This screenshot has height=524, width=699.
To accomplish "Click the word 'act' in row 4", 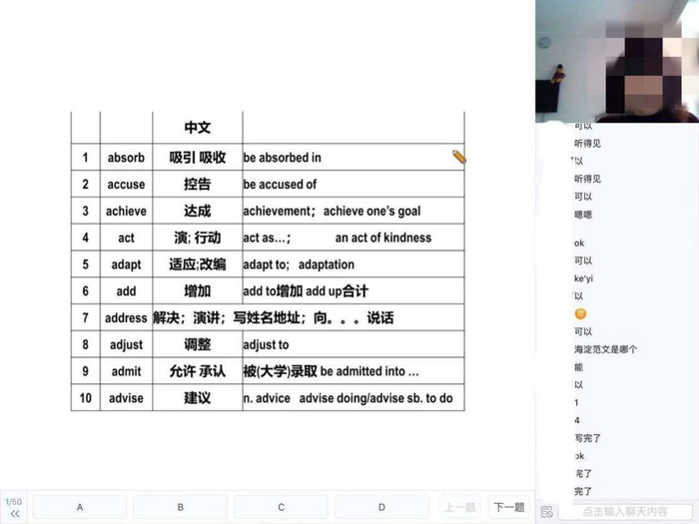I will tap(126, 238).
